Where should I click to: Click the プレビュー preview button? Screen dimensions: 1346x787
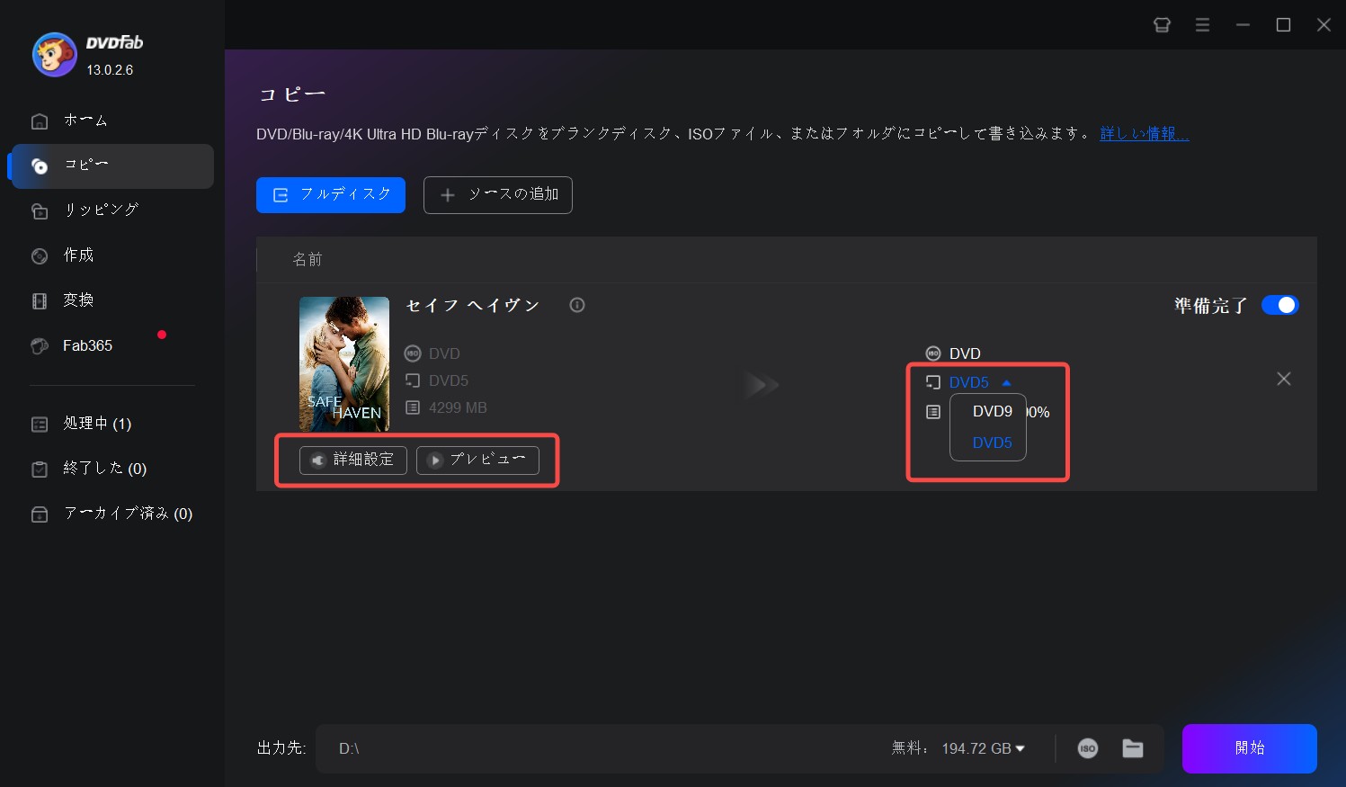(477, 460)
